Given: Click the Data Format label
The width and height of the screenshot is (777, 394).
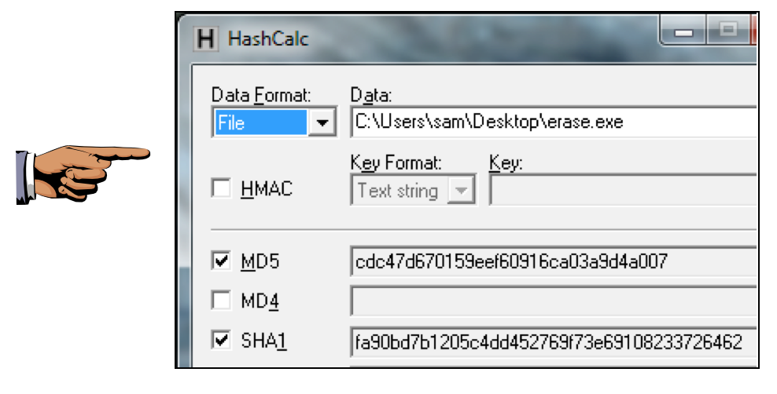Looking at the screenshot, I should tap(261, 96).
